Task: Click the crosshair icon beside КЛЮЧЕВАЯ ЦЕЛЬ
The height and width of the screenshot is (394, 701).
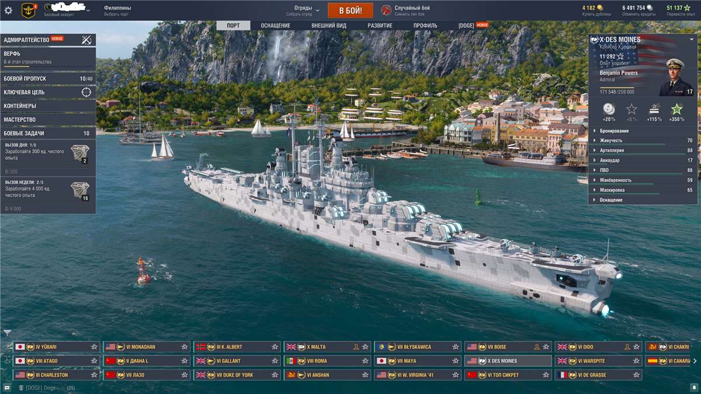Action: tap(85, 93)
